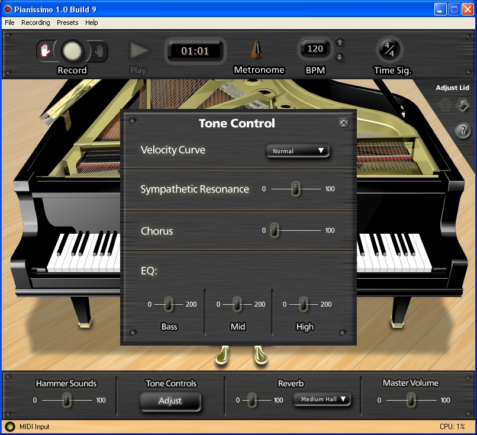
Task: Click the left-hand record icon
Action: pos(45,50)
